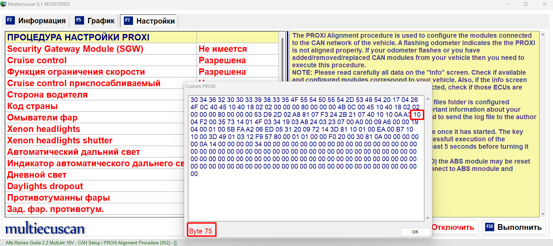Select the Противотуманны фары row
This screenshot has width=553, height=246.
(95, 198)
